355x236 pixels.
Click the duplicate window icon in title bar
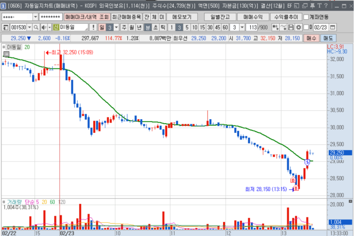[x=305, y=5]
